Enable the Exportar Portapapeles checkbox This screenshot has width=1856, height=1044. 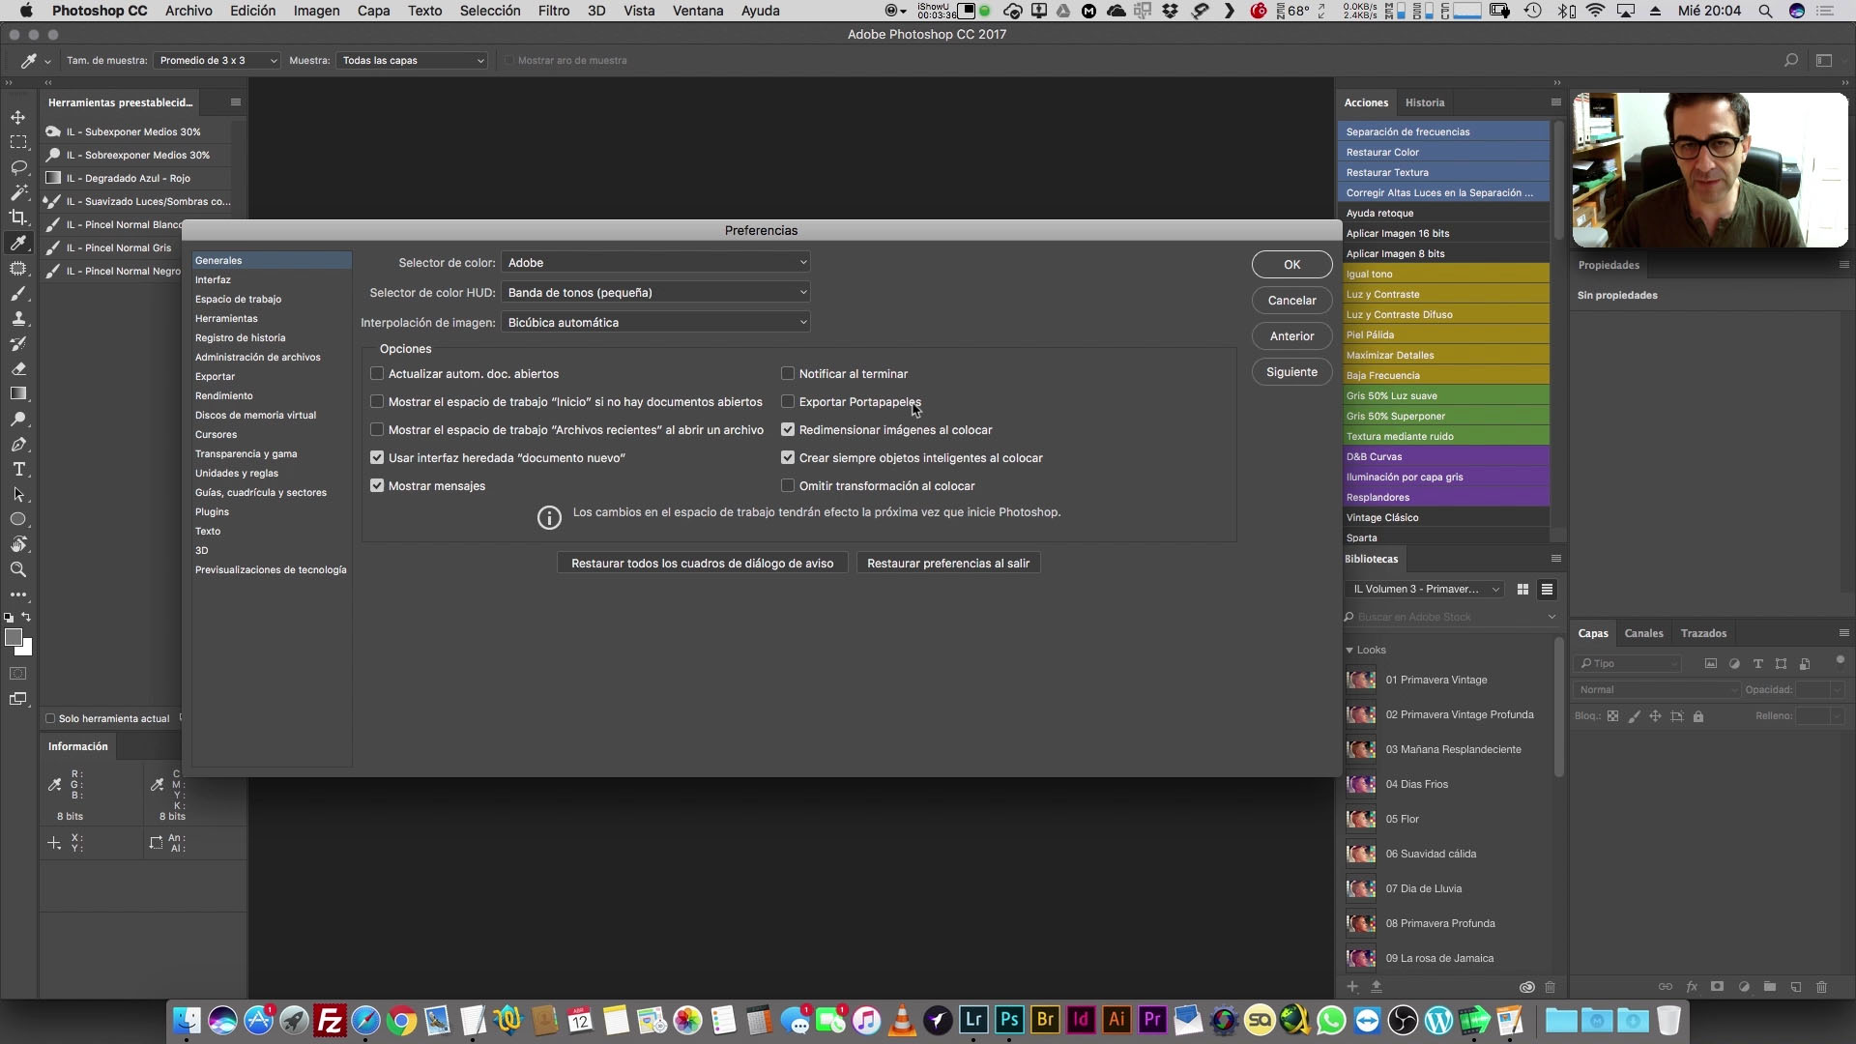point(788,401)
